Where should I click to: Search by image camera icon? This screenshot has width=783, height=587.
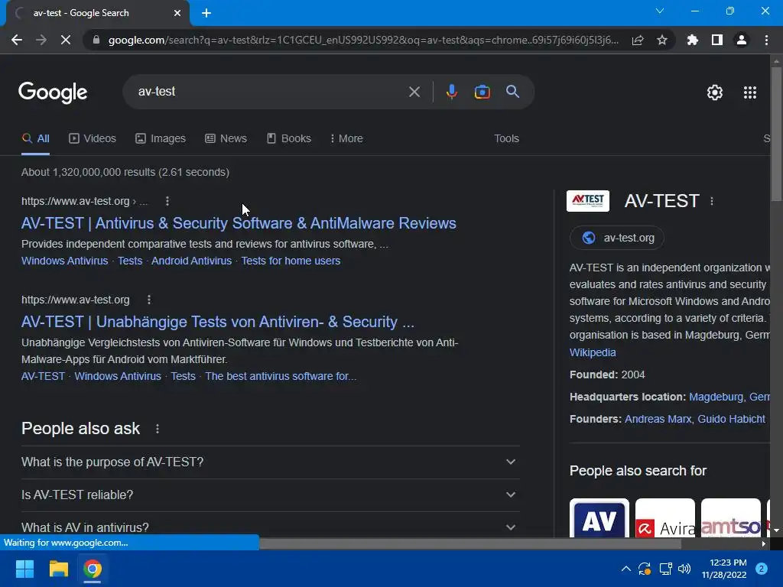coord(482,92)
